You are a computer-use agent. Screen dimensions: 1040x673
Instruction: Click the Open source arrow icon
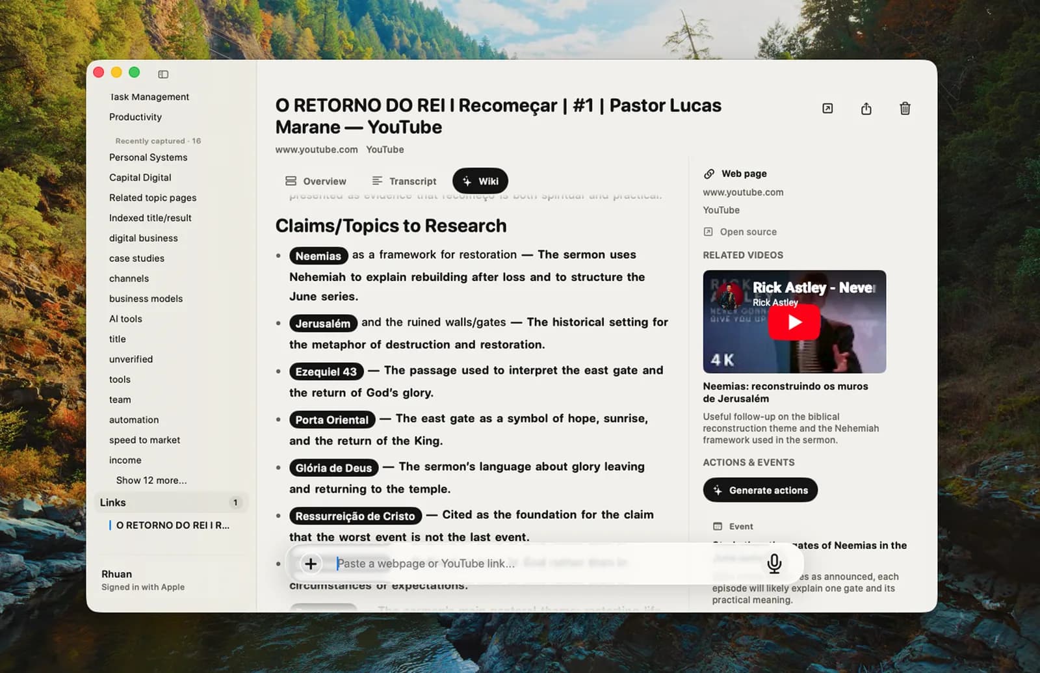[708, 231]
